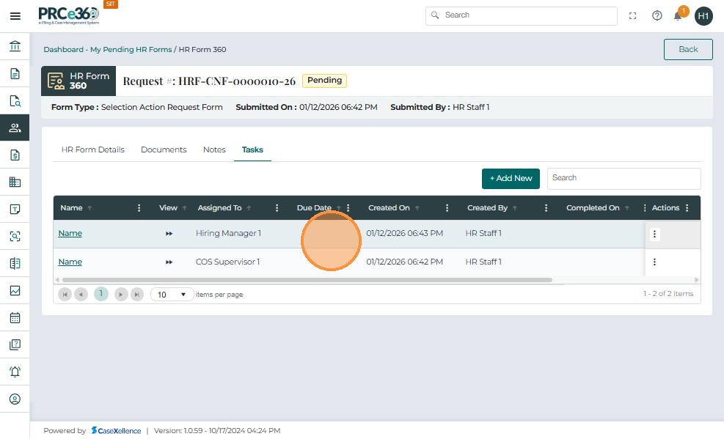Open the items per page dropdown

pyautogui.click(x=172, y=294)
